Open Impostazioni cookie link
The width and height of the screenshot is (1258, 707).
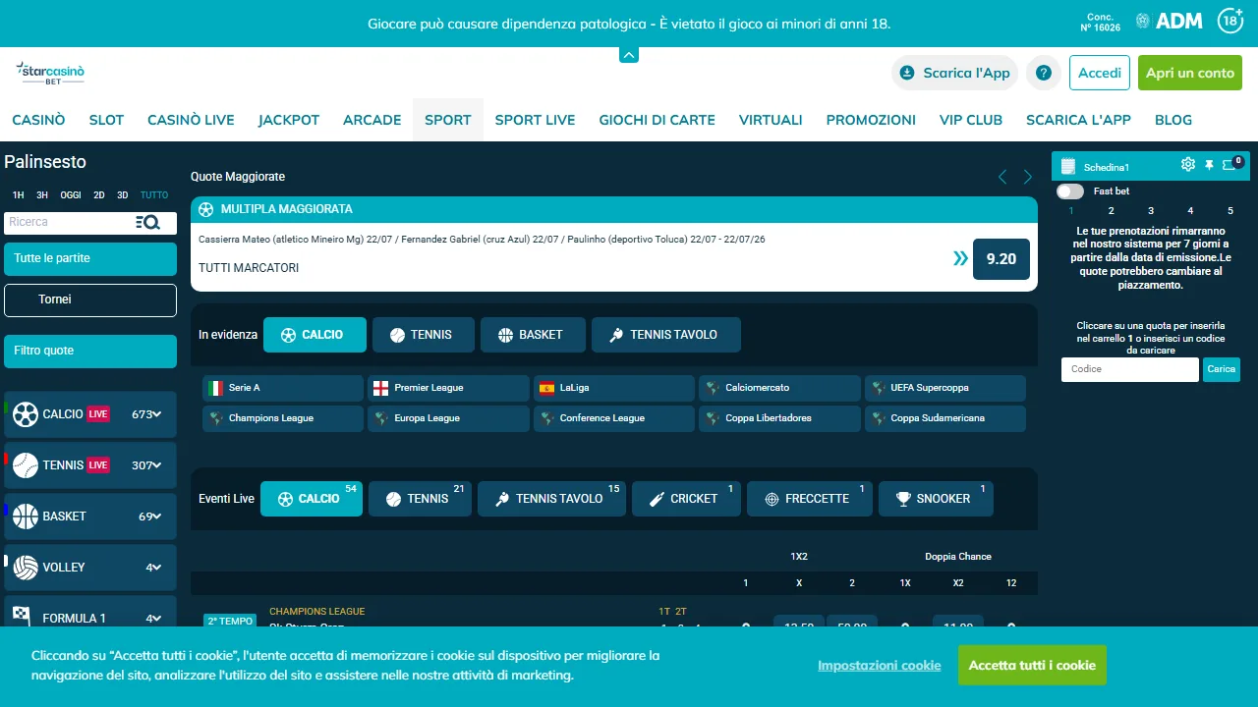[x=880, y=666]
